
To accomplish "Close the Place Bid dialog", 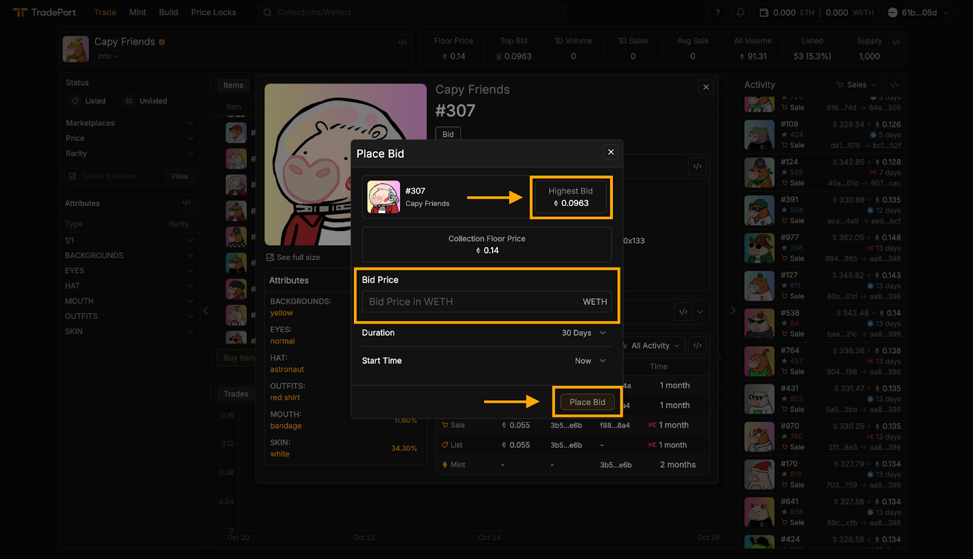I will 611,152.
